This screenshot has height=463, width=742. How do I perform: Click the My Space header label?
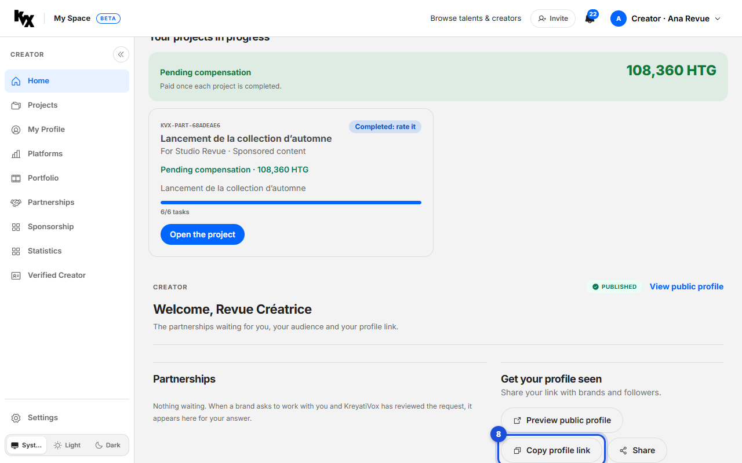point(72,19)
